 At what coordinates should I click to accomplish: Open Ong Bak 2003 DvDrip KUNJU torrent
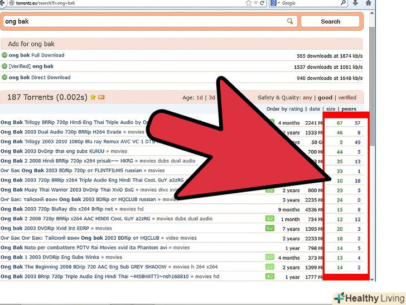[x=52, y=151]
